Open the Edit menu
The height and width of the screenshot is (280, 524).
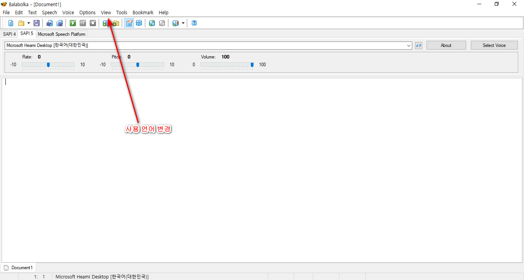pos(19,12)
